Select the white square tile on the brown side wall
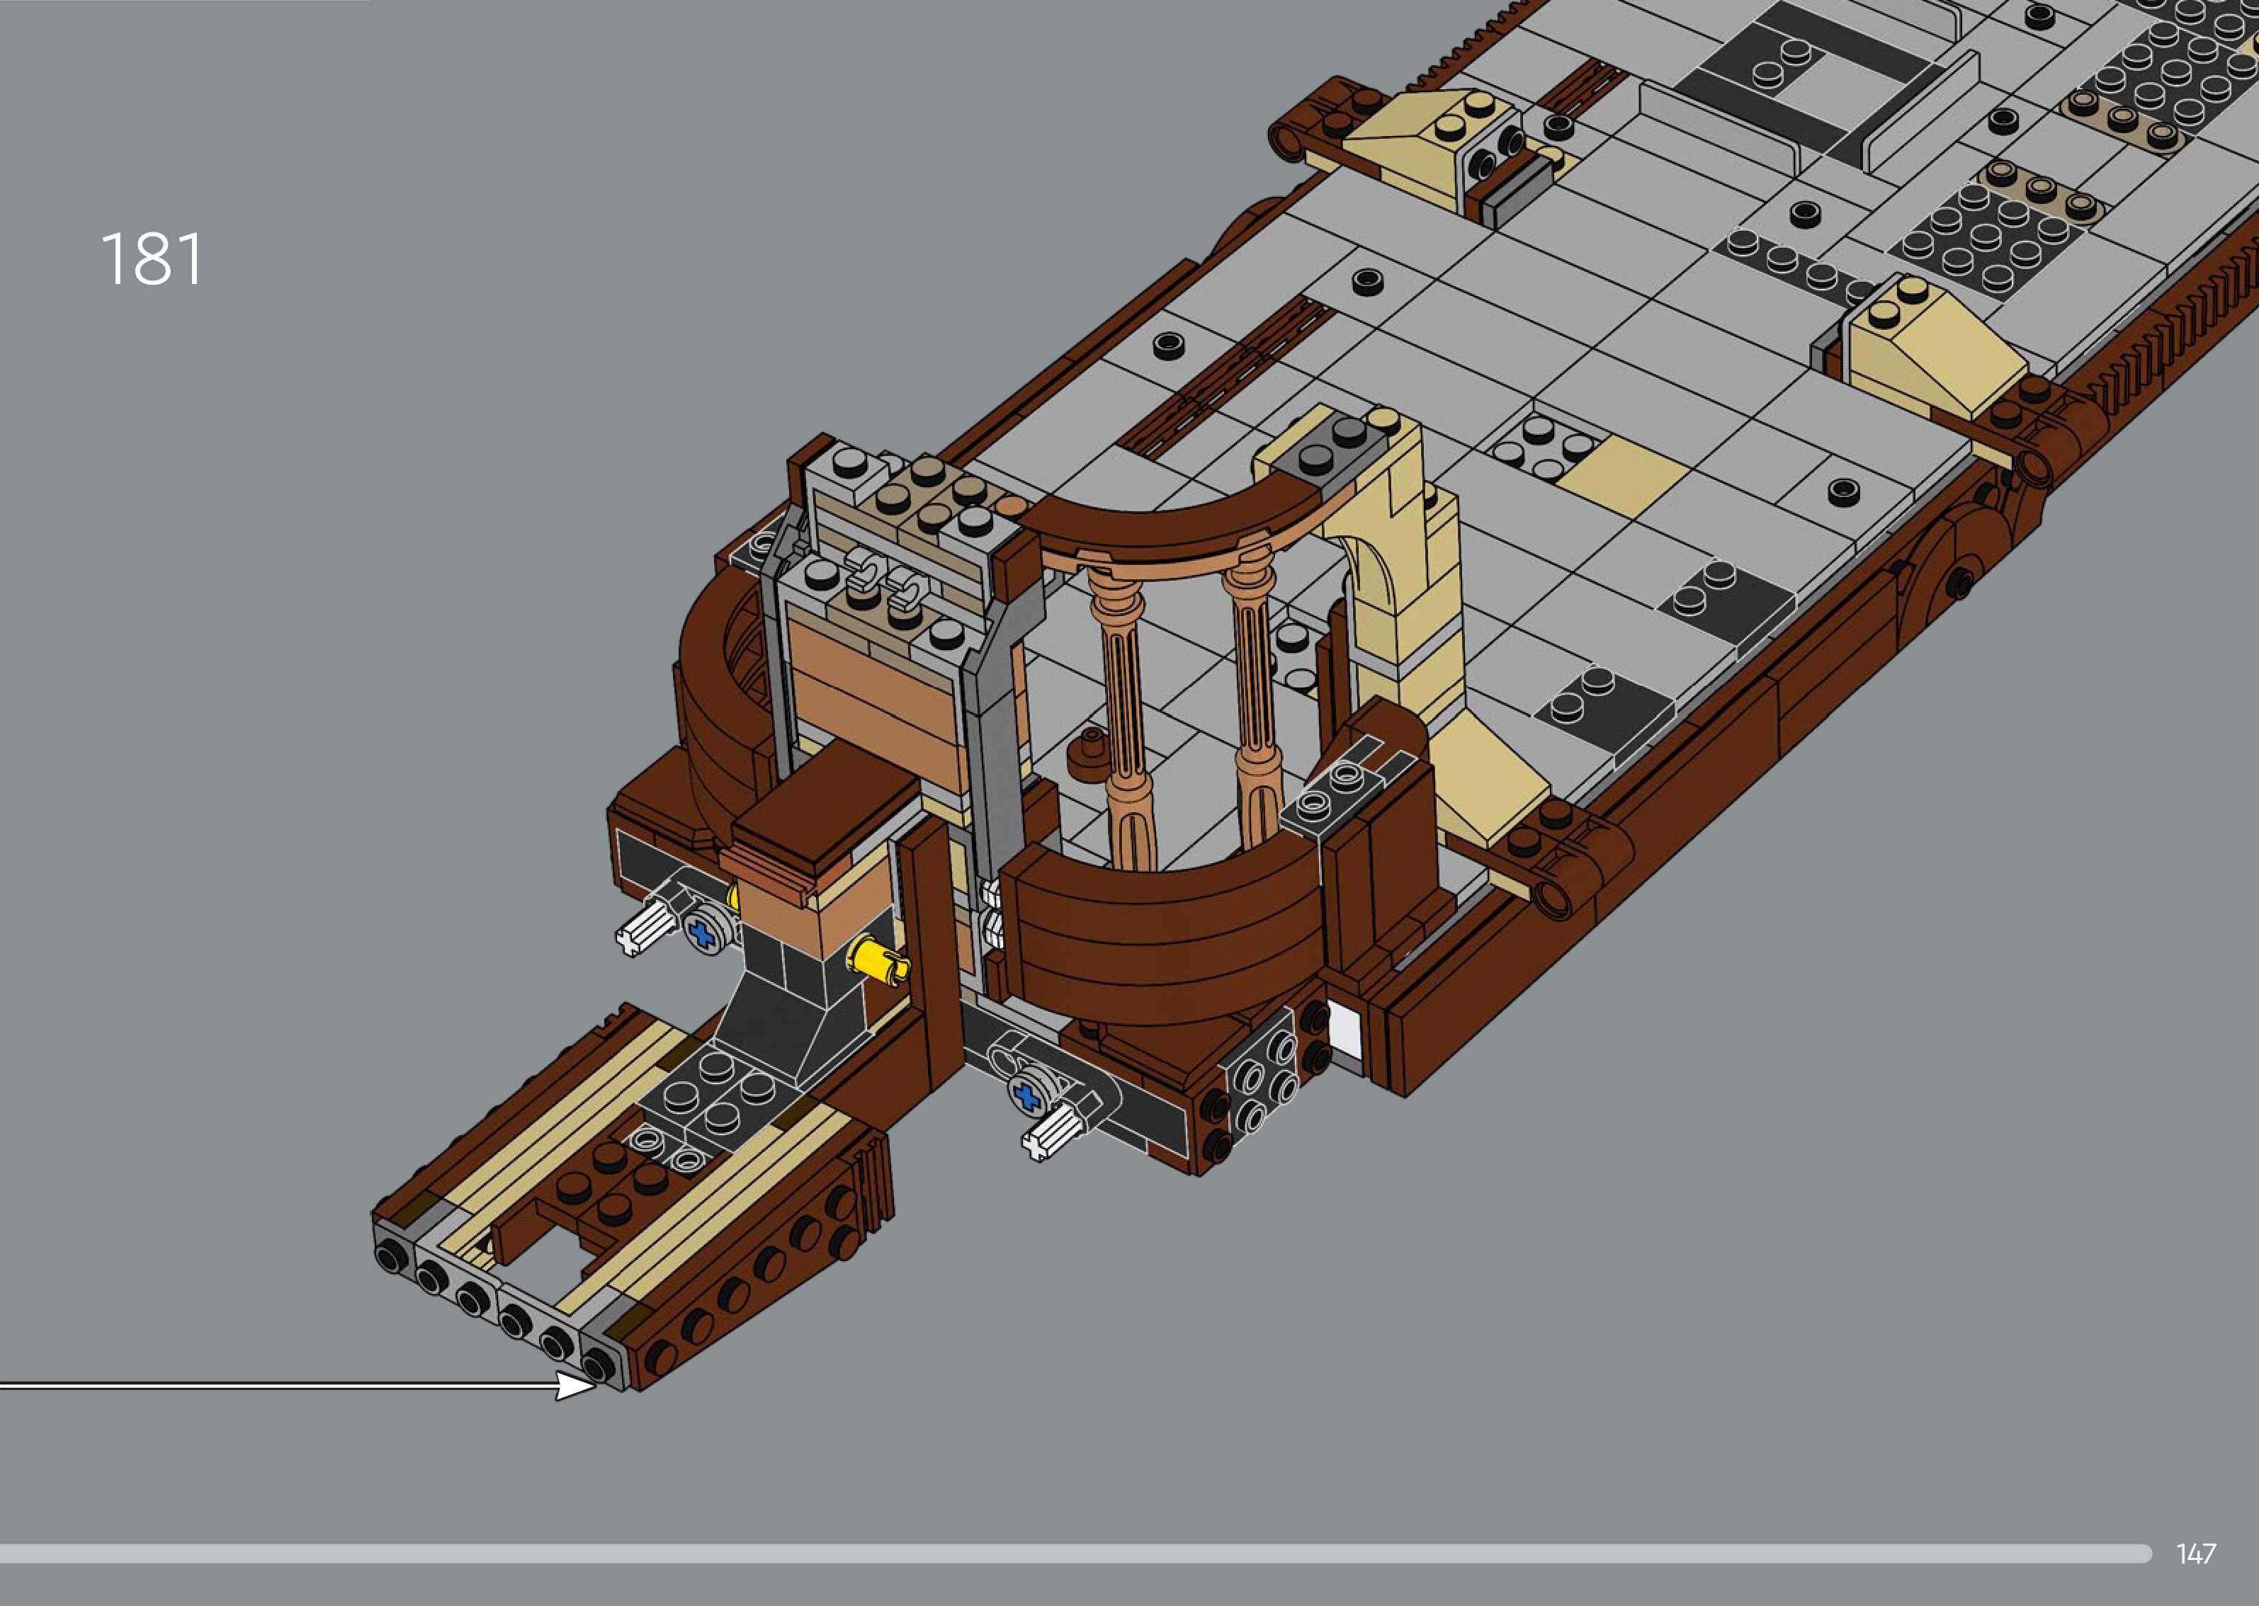Image resolution: width=2259 pixels, height=1606 pixels. (1345, 1030)
